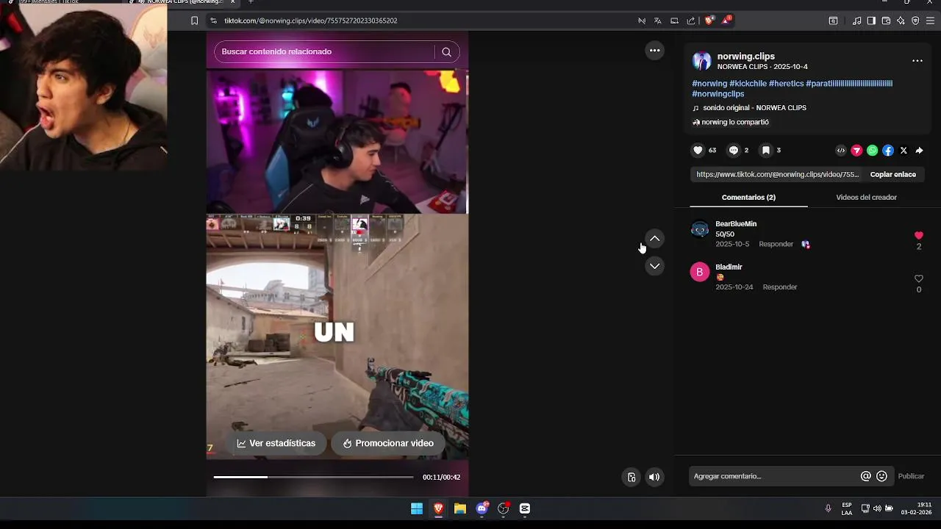View site settings icon in address bar
Image resolution: width=941 pixels, height=529 pixels.
214,21
